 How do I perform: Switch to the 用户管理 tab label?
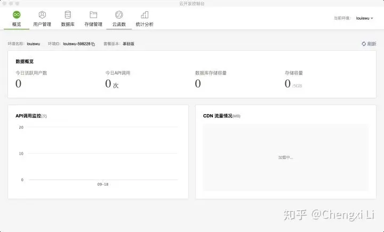pyautogui.click(x=42, y=24)
